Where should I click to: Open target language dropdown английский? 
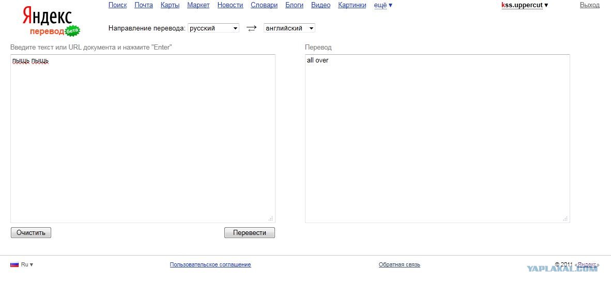289,28
